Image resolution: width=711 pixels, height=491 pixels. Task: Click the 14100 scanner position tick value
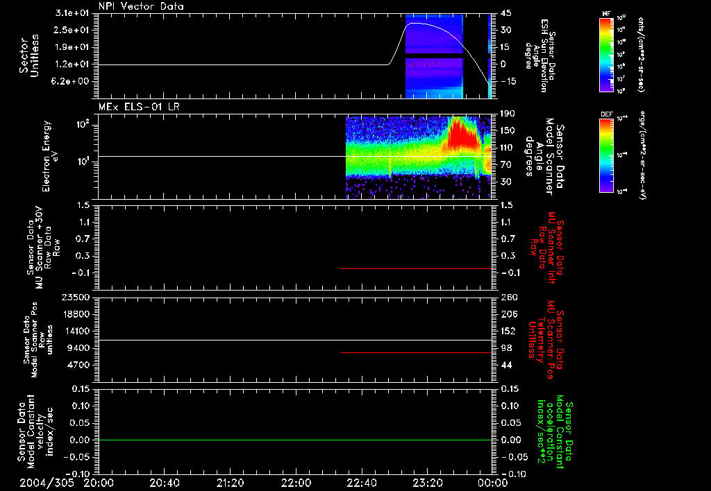(75, 331)
